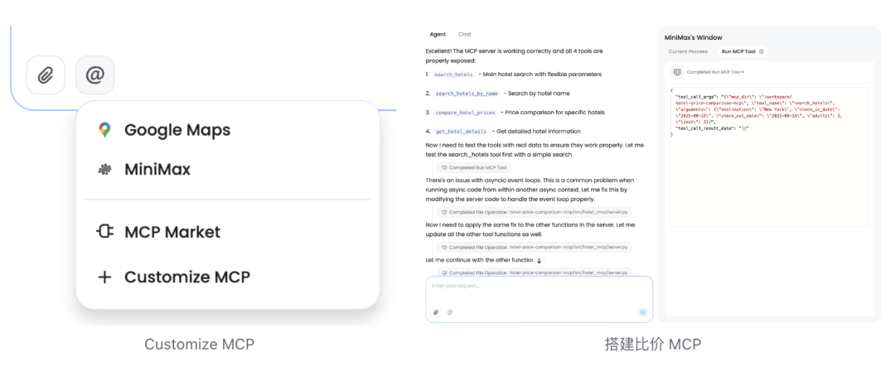Screen dimensions: 895x366
Task: Switch to the Agent tab
Action: pyautogui.click(x=438, y=34)
